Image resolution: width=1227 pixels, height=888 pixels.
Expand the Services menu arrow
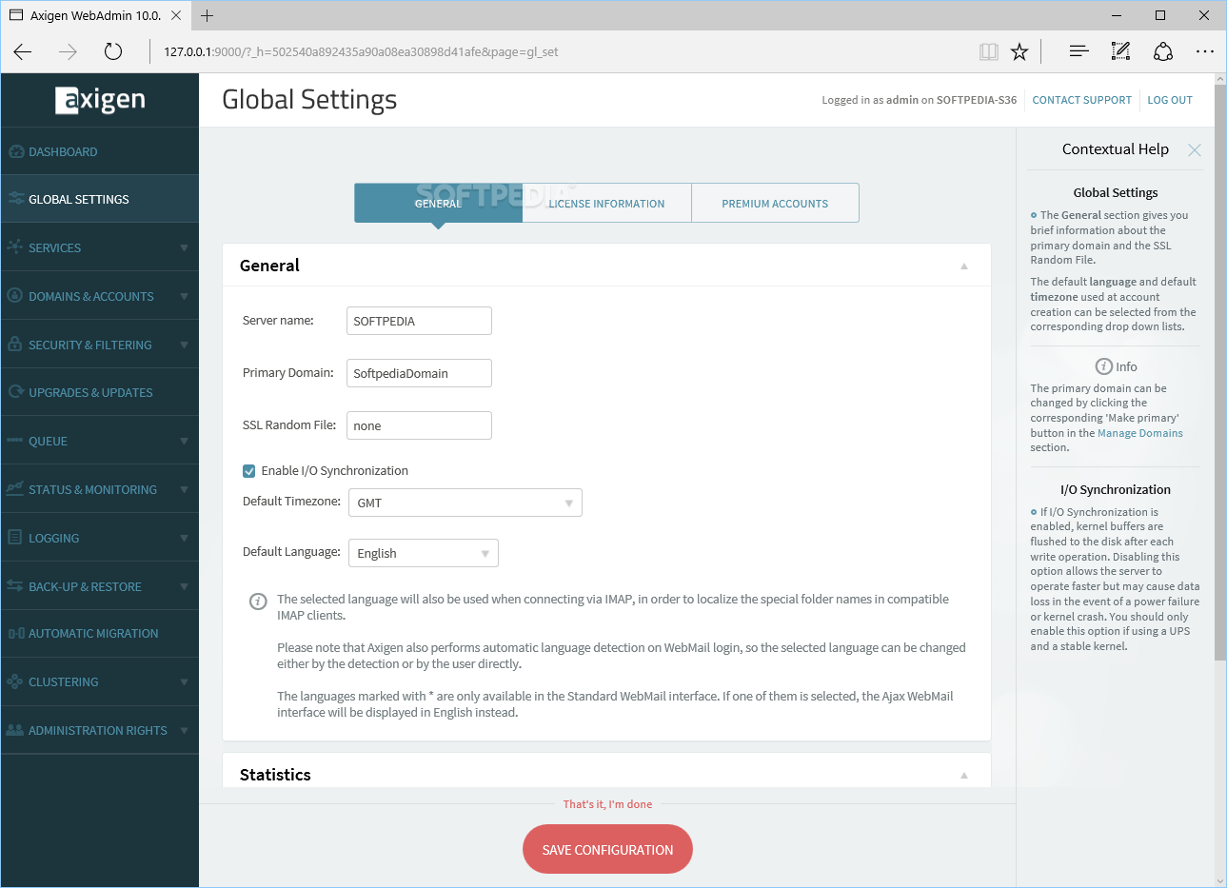[x=184, y=247]
